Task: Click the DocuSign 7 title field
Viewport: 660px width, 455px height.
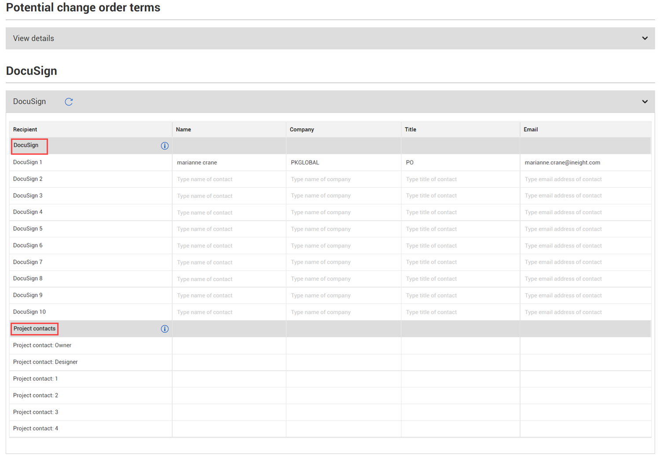Action: [x=461, y=262]
